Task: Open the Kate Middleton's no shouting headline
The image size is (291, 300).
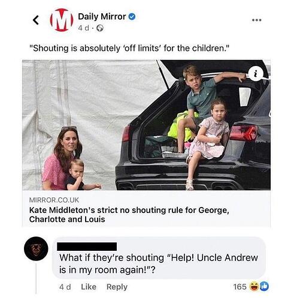Action: (x=129, y=215)
